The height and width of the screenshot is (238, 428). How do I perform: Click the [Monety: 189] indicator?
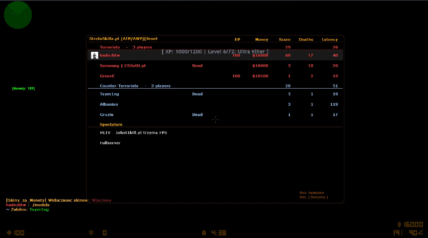coord(24,89)
